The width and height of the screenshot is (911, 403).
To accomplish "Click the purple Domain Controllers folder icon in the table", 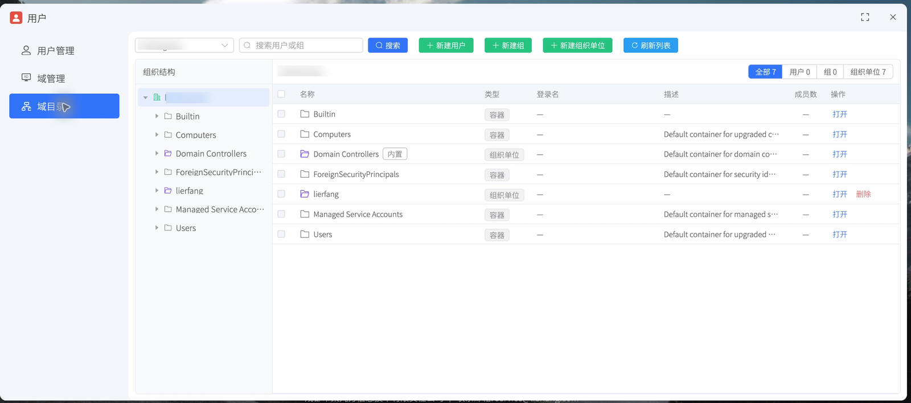I will click(305, 154).
